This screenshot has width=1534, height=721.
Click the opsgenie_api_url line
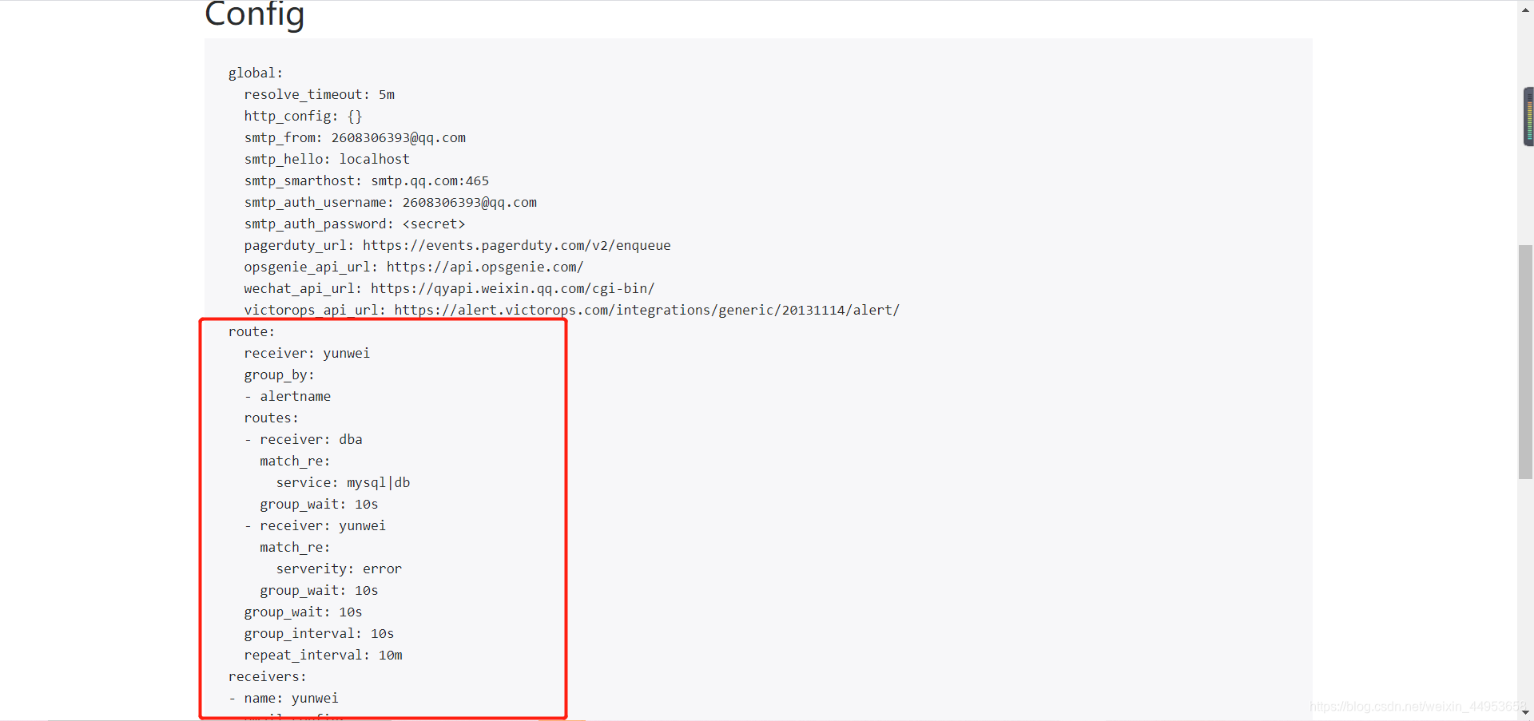414,267
